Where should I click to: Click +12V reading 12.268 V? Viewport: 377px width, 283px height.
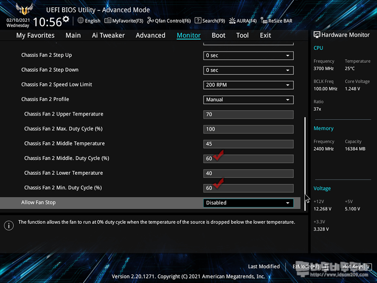[x=323, y=209]
